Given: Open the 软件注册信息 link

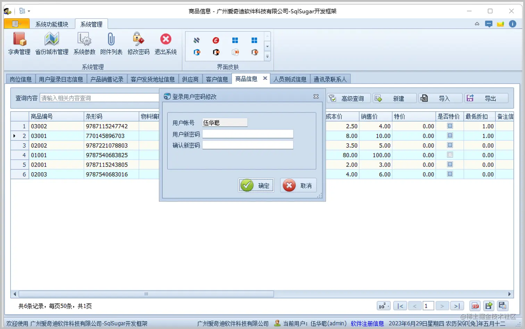Looking at the screenshot, I should pyautogui.click(x=367, y=323).
